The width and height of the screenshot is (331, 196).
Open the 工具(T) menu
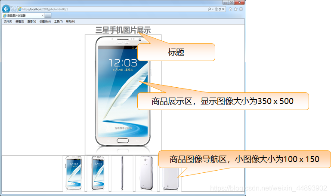pos(59,21)
